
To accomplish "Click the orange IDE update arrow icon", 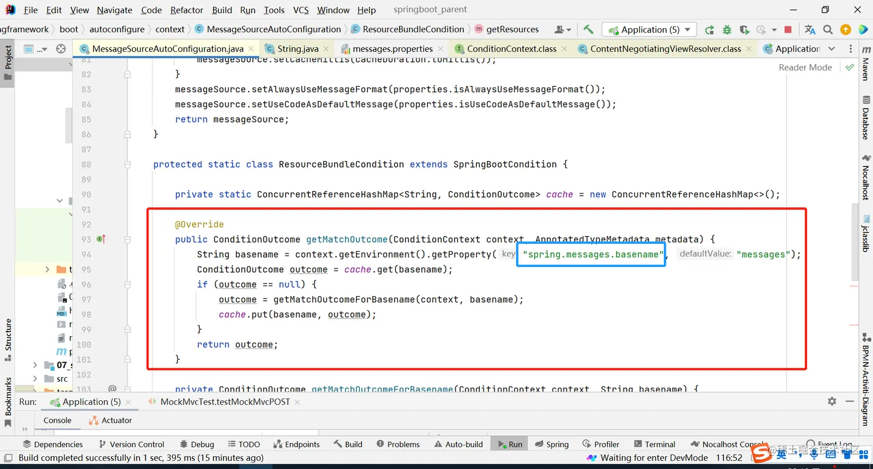I will pyautogui.click(x=845, y=29).
